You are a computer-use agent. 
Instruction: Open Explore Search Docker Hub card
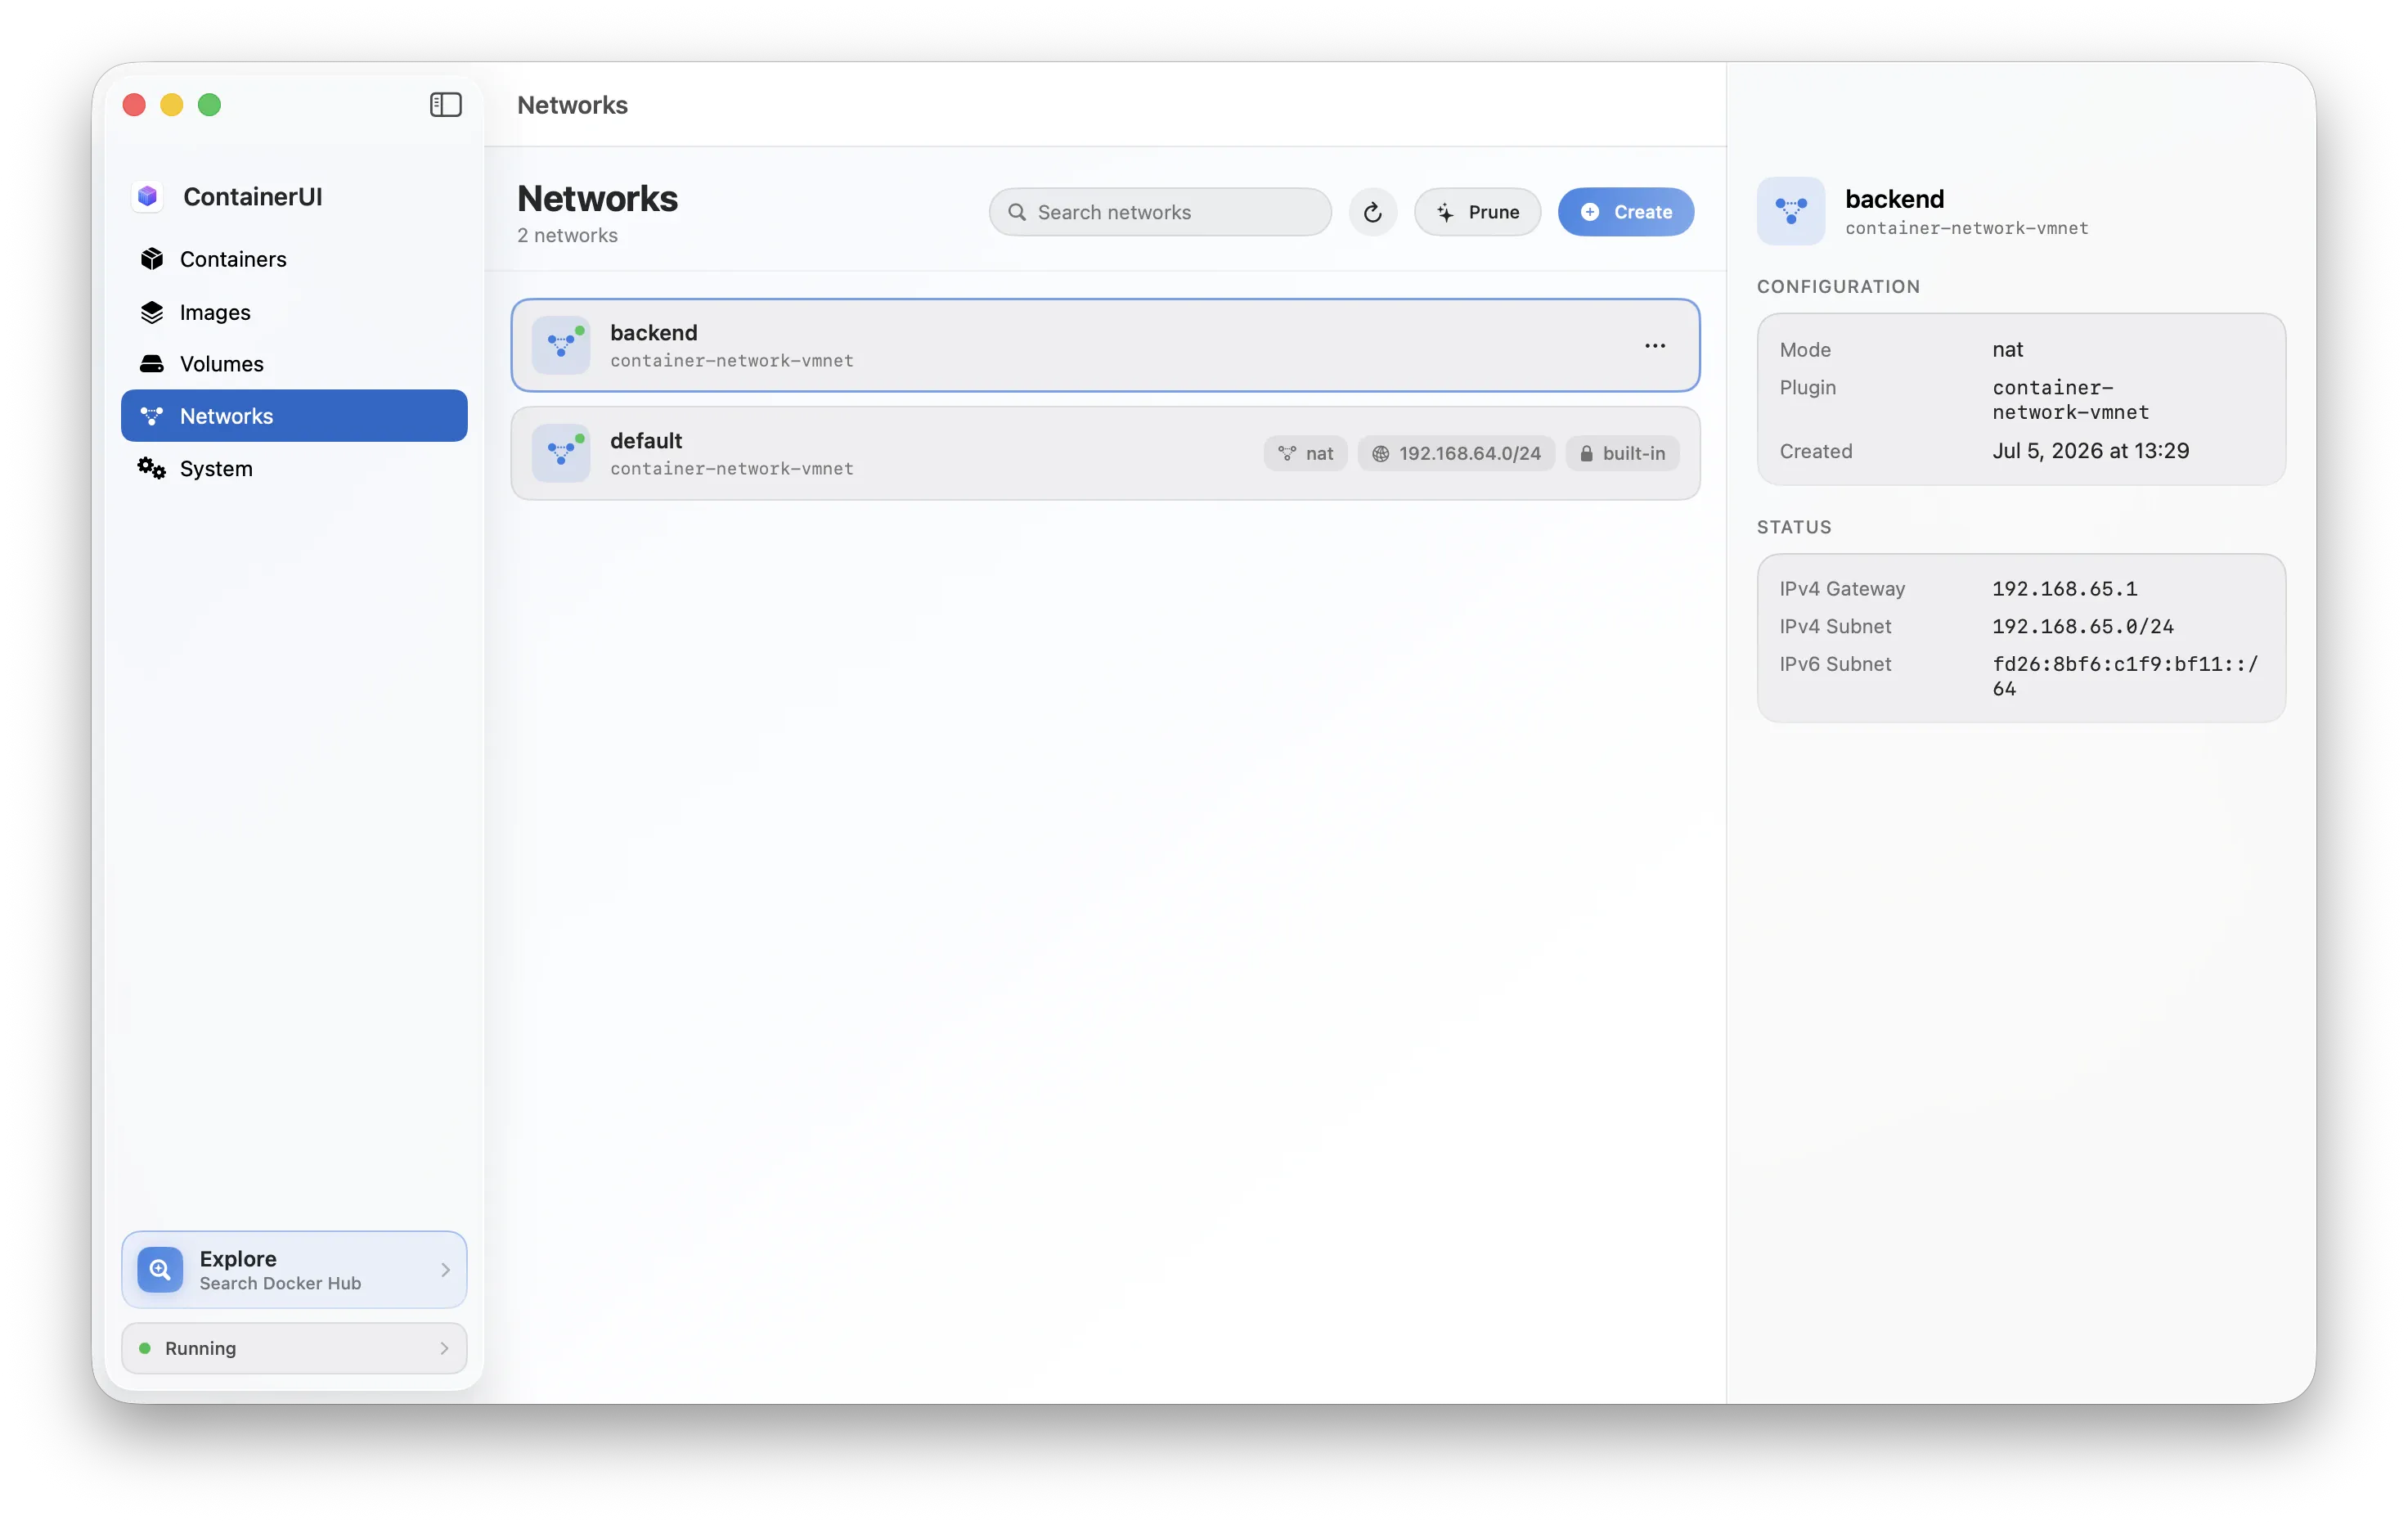[294, 1269]
